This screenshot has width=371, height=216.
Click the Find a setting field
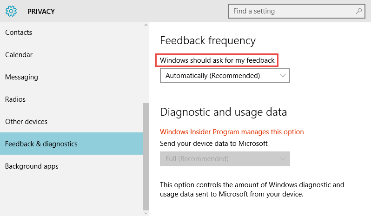click(297, 11)
